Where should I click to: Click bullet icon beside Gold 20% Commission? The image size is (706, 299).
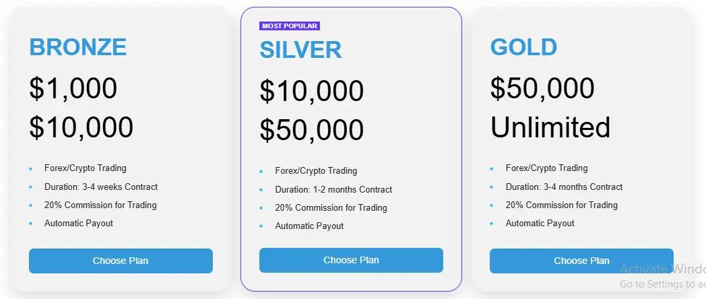[x=492, y=205]
